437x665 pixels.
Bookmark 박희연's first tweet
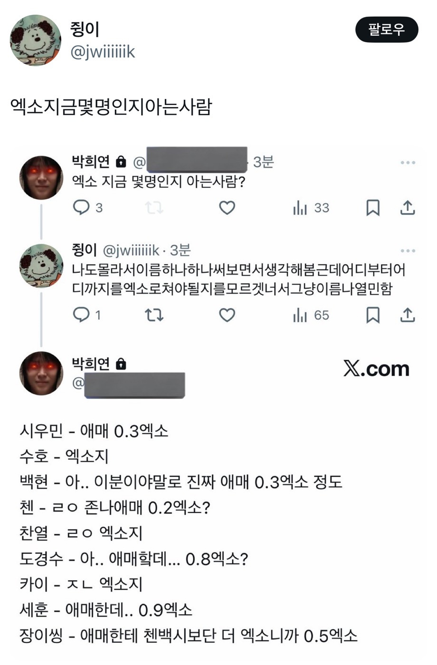point(373,208)
